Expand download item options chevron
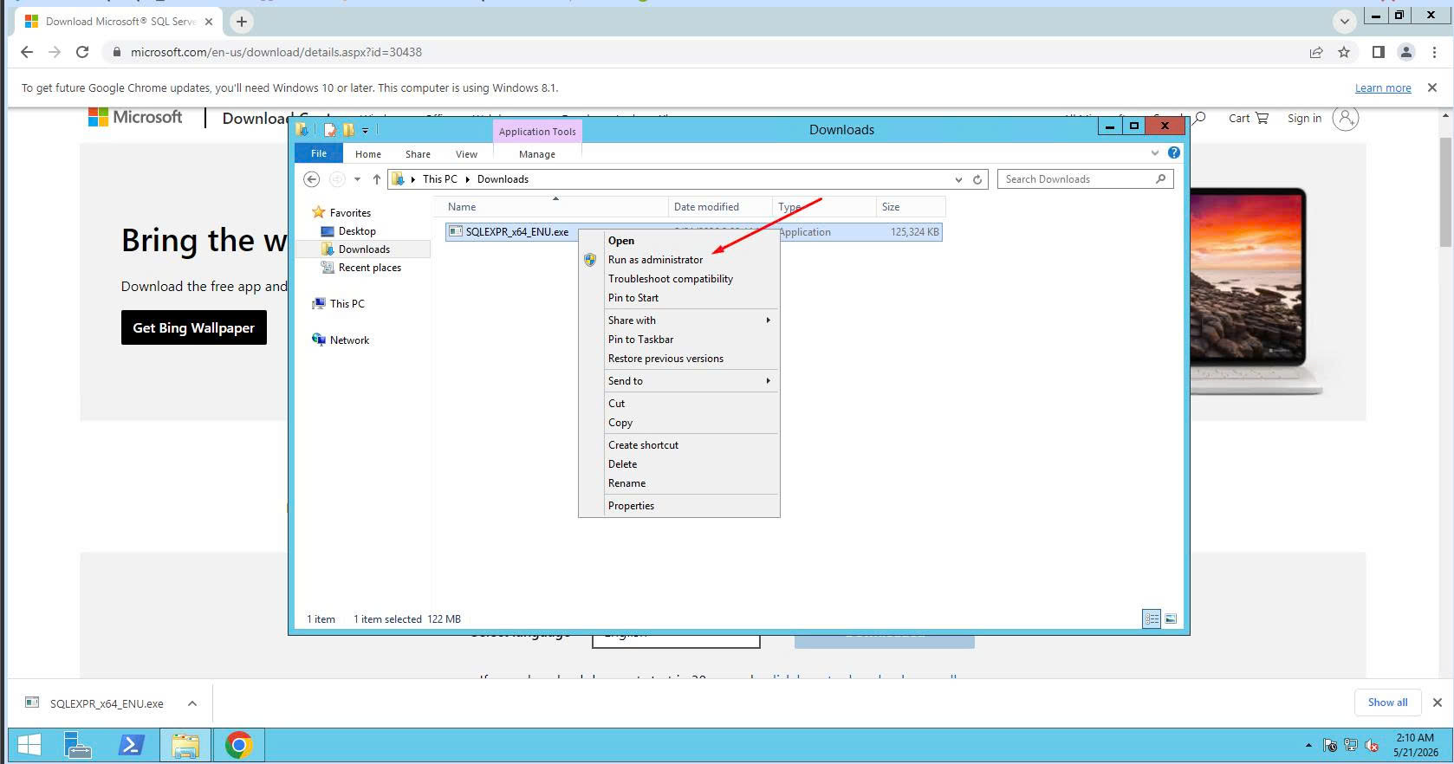The image size is (1454, 764). click(192, 703)
